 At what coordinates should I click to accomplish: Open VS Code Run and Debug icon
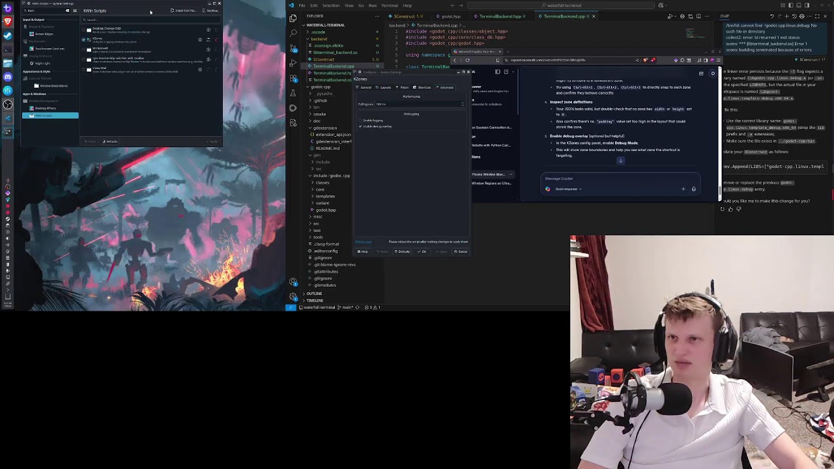[x=293, y=63]
